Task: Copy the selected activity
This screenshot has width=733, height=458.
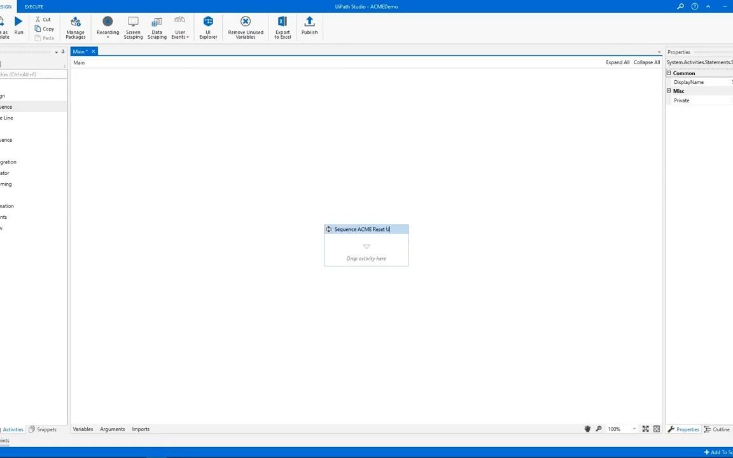Action: [x=45, y=29]
